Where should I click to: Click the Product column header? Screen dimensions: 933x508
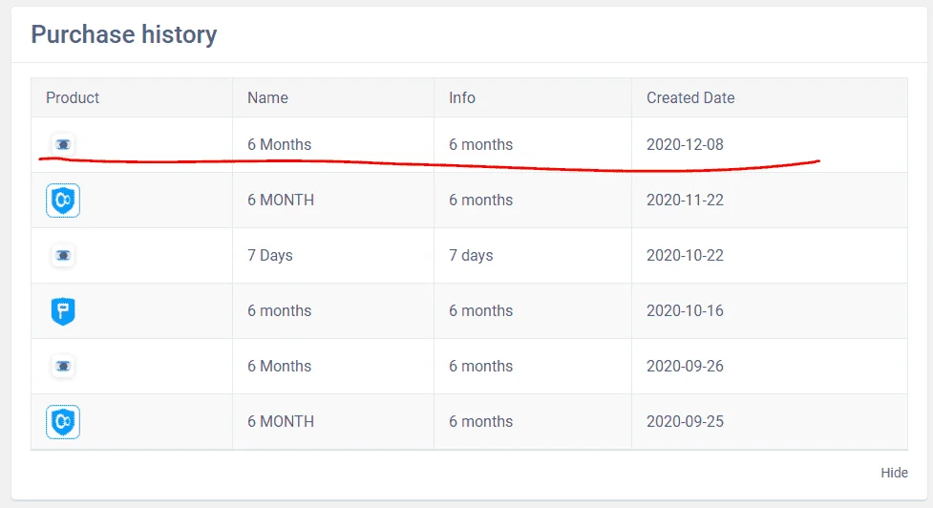click(73, 97)
